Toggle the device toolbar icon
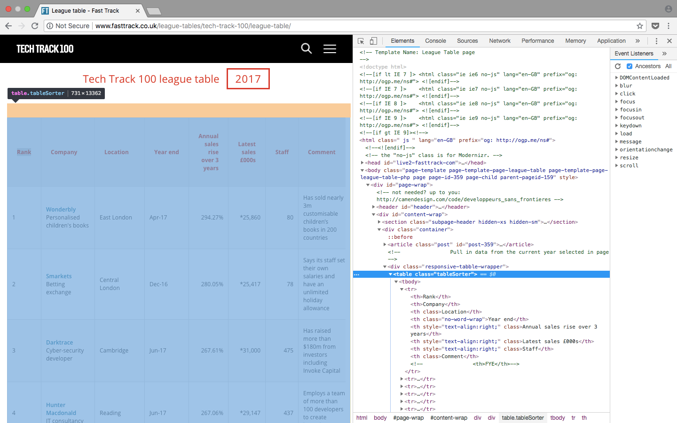 pyautogui.click(x=373, y=41)
